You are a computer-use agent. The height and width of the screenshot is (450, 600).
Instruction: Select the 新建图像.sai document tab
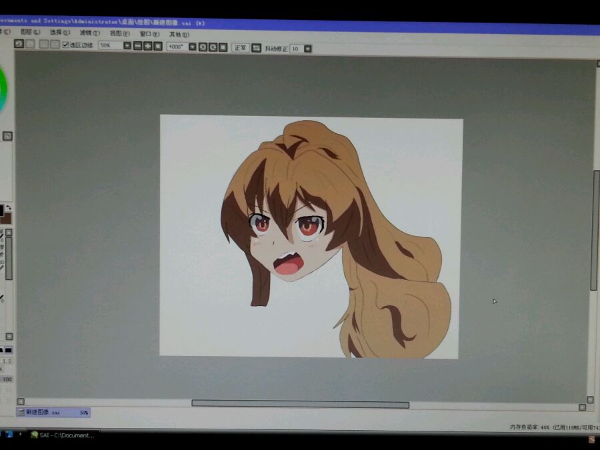click(53, 412)
